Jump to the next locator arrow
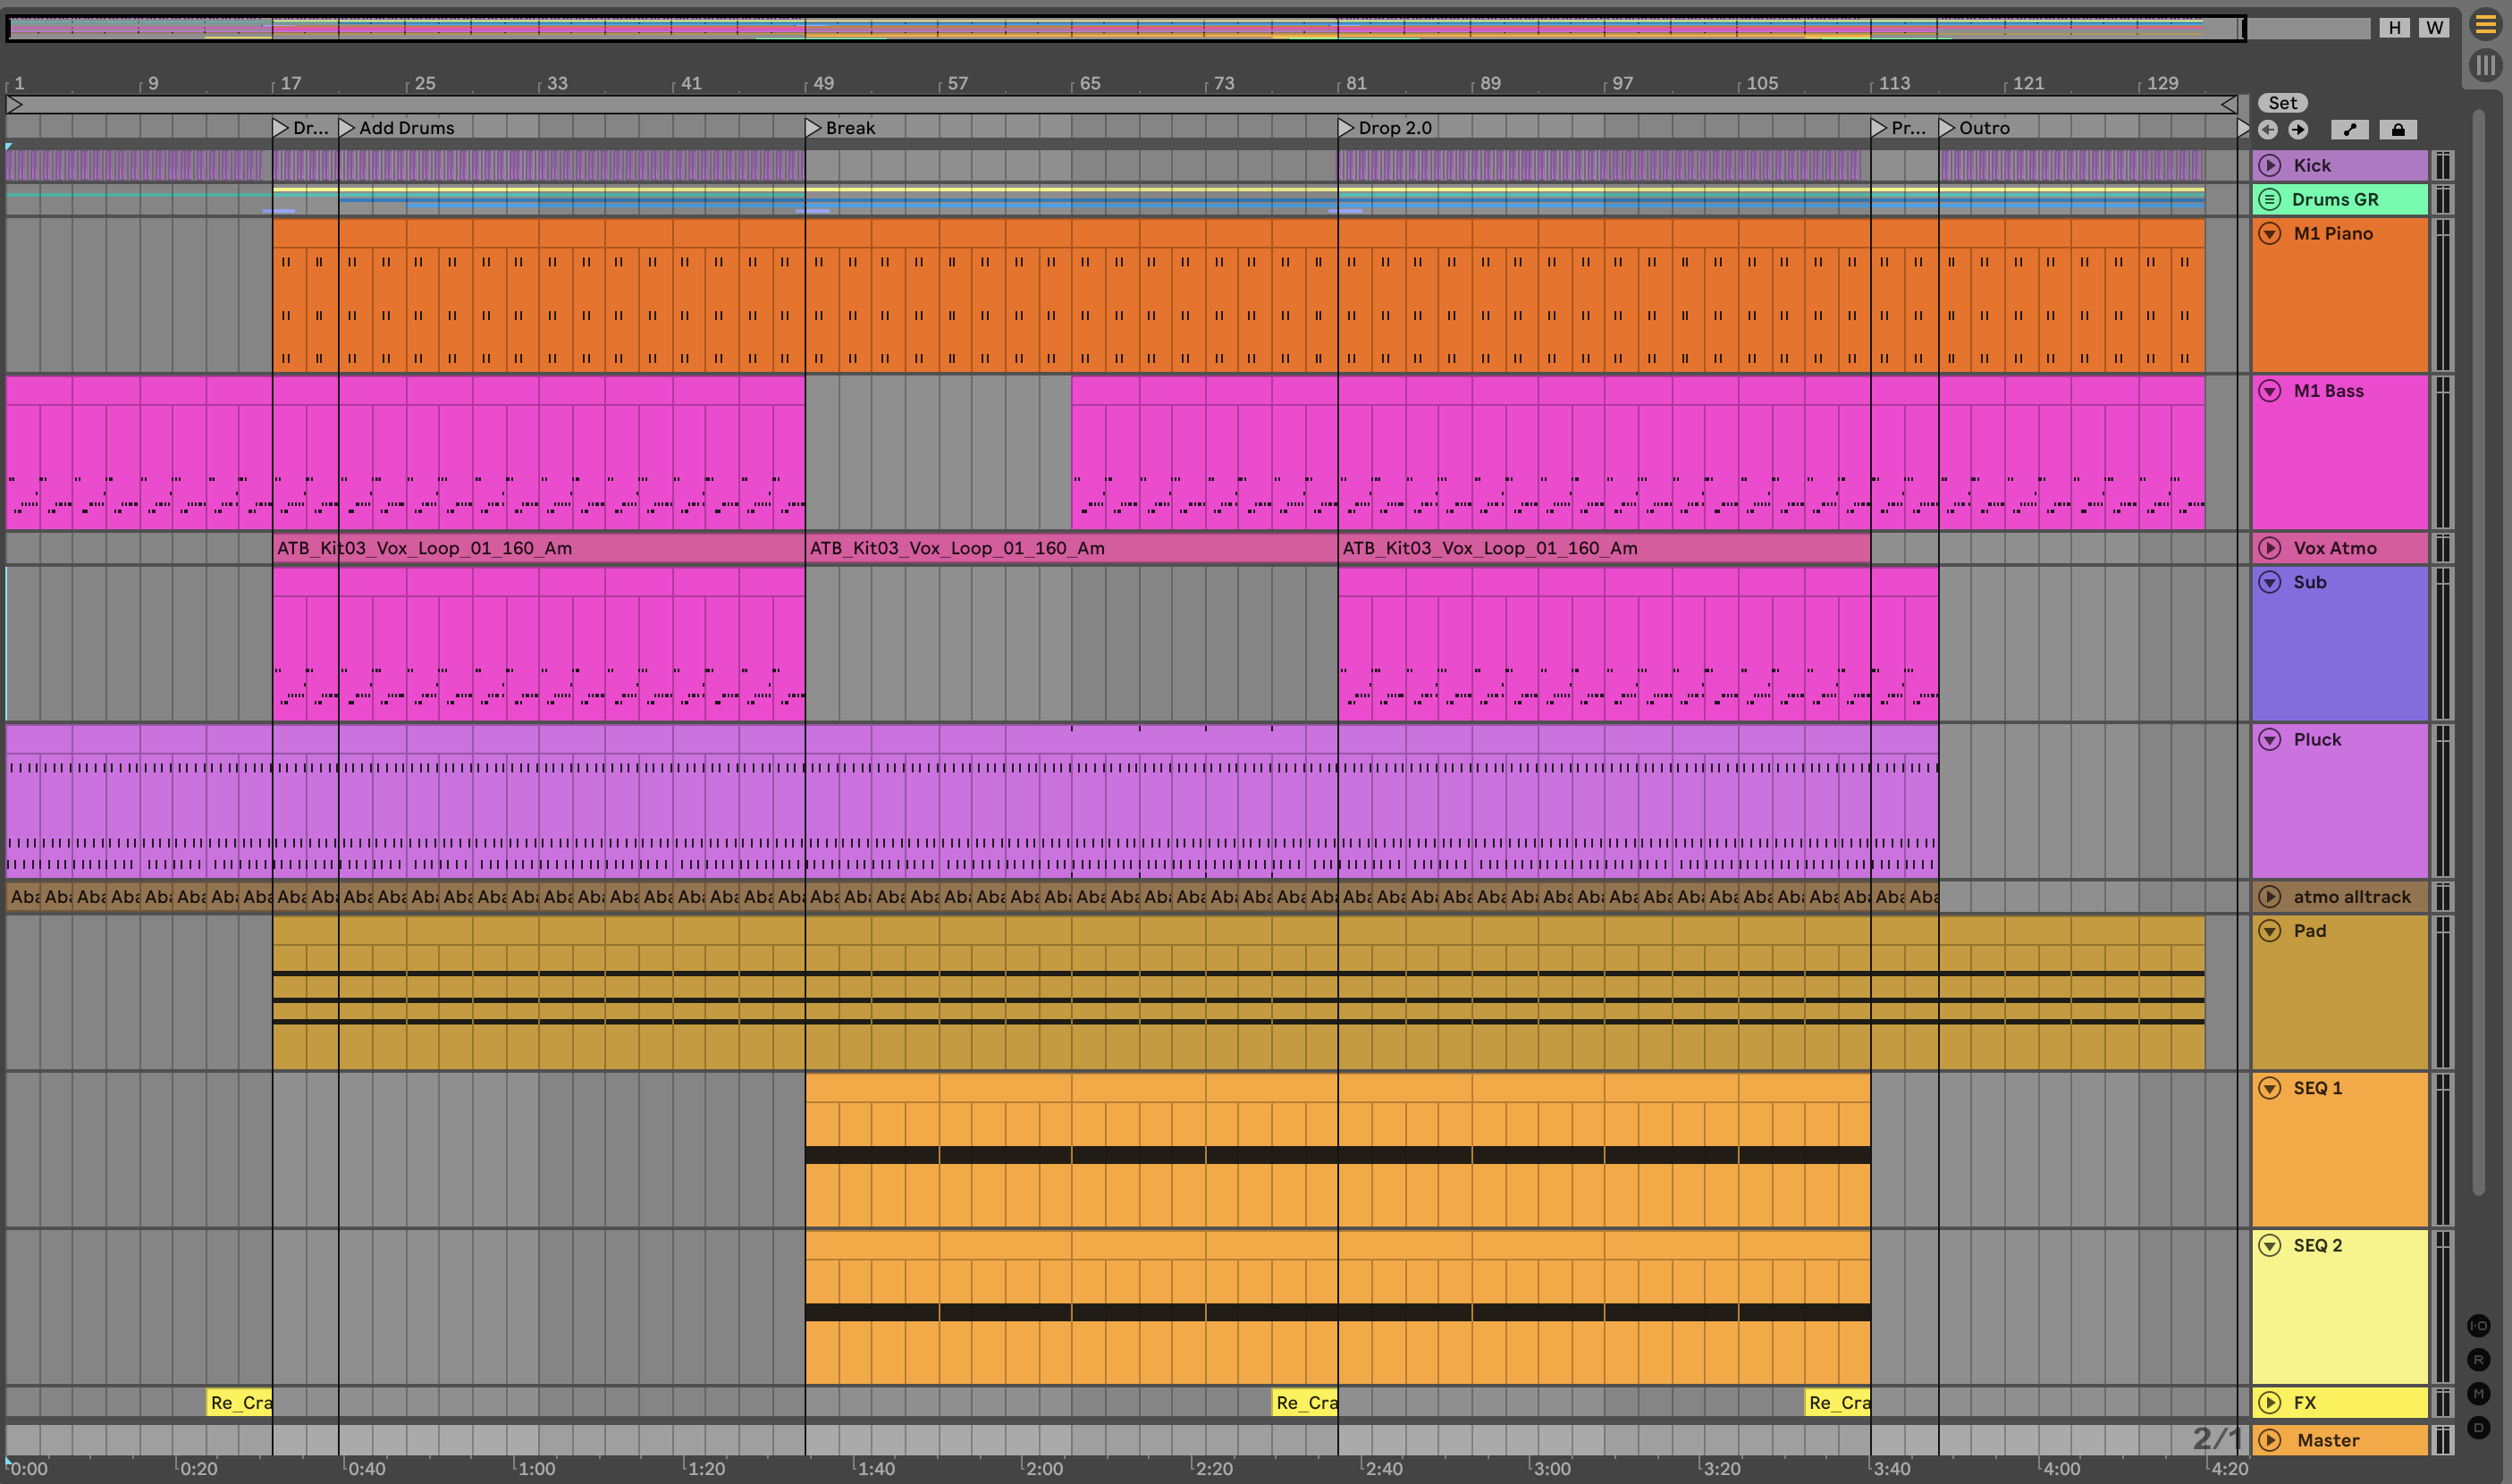The width and height of the screenshot is (2512, 1484). [2299, 130]
